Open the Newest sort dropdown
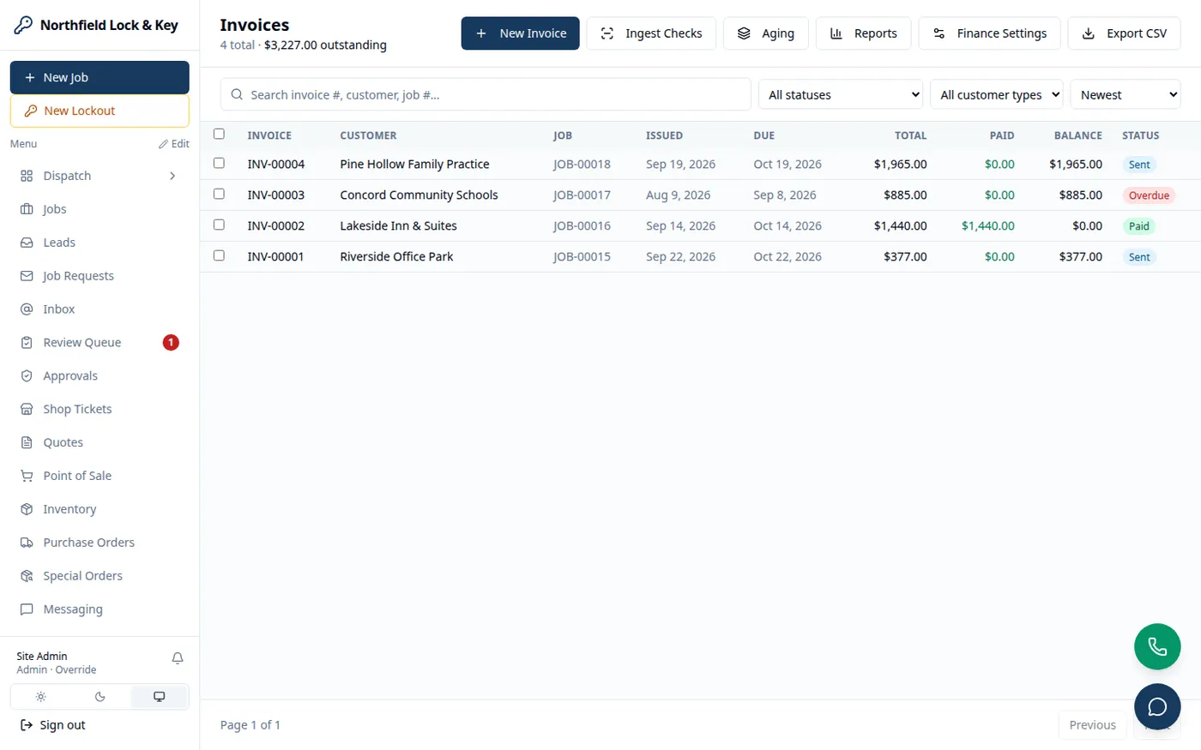Image resolution: width=1201 pixels, height=750 pixels. (1126, 95)
